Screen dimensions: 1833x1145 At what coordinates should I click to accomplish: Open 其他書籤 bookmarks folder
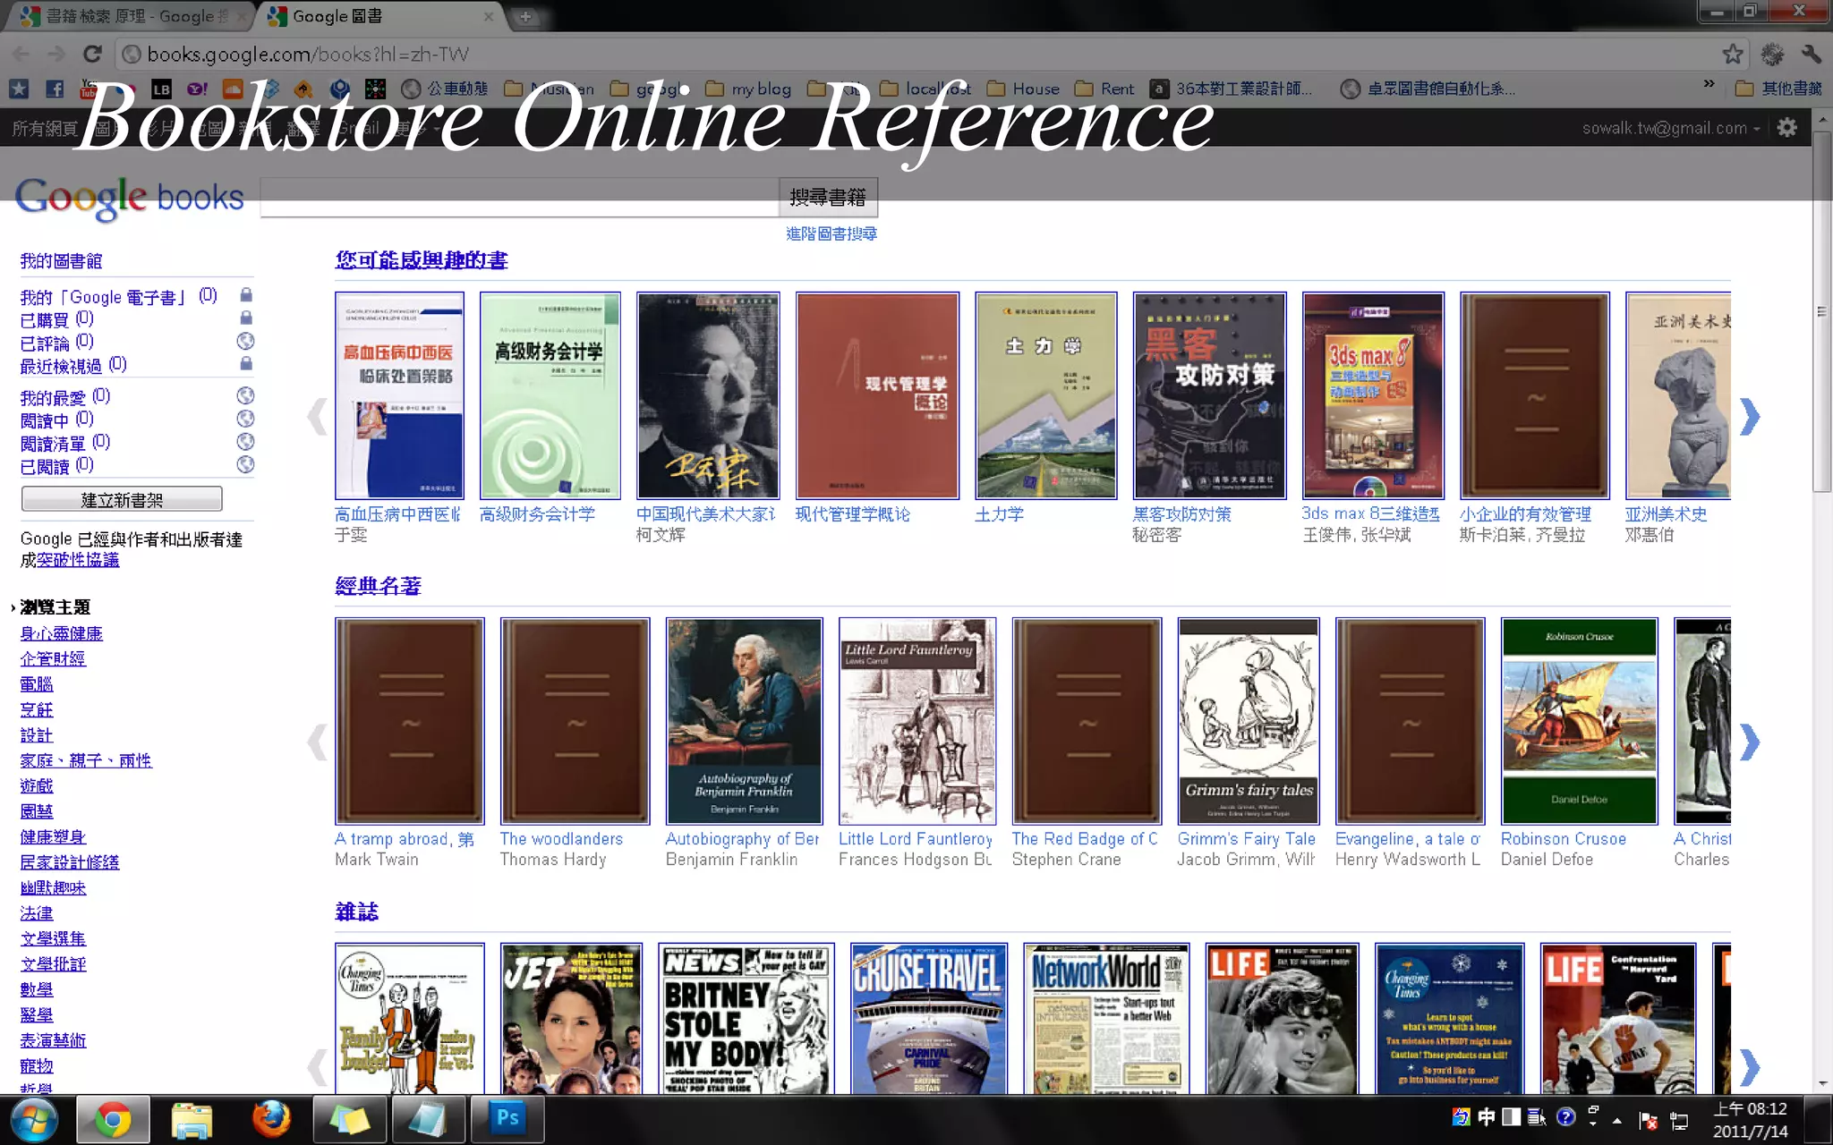click(1779, 89)
